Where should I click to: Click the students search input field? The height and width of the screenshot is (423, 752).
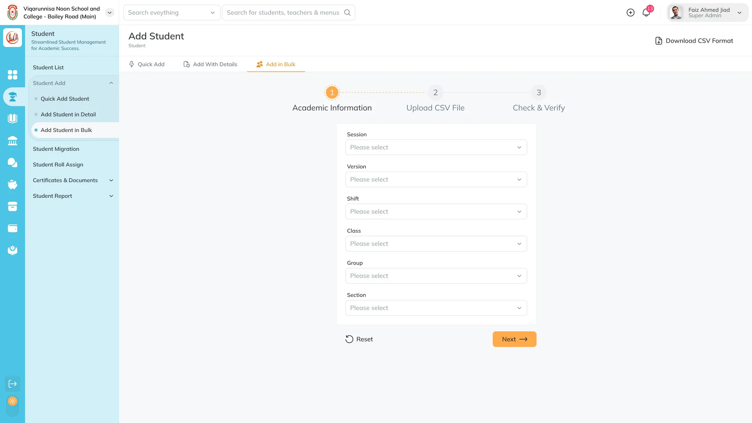point(283,13)
